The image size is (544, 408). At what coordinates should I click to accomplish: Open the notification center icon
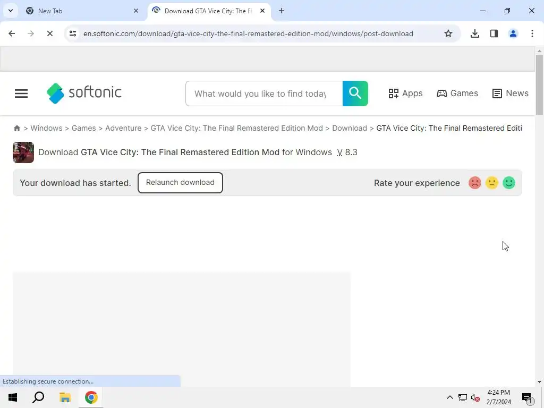527,397
